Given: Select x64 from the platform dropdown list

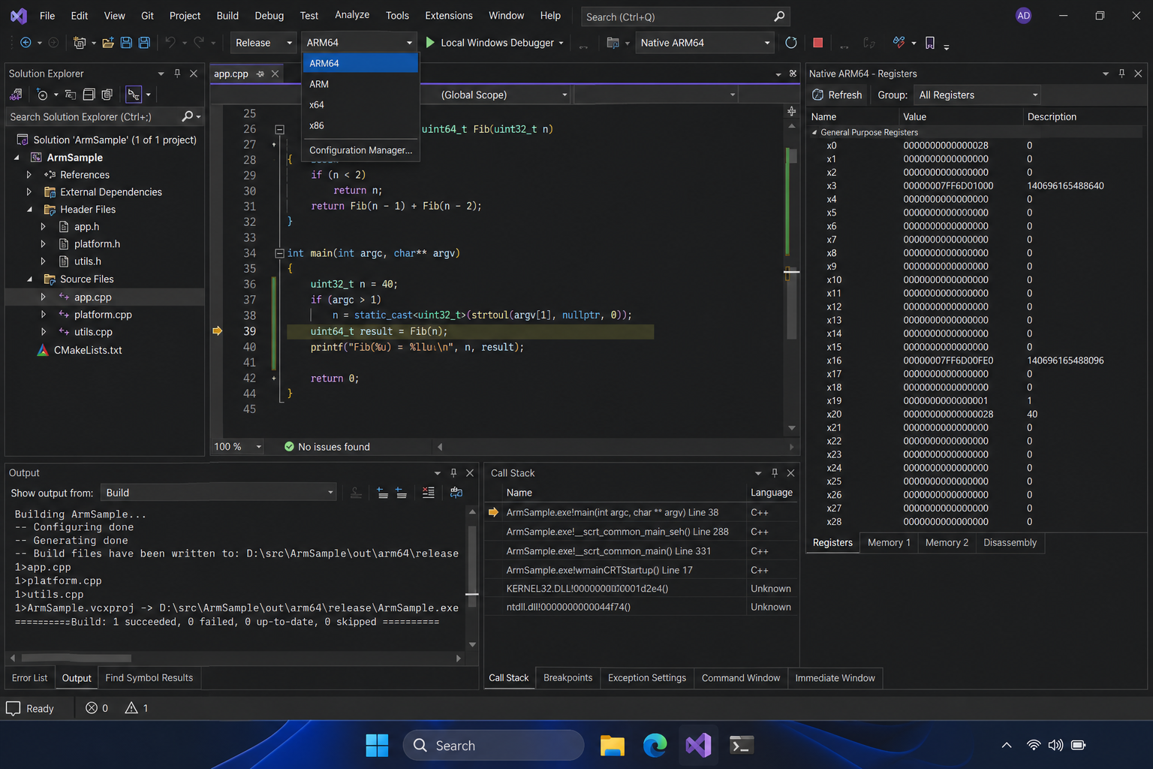Looking at the screenshot, I should pos(360,105).
